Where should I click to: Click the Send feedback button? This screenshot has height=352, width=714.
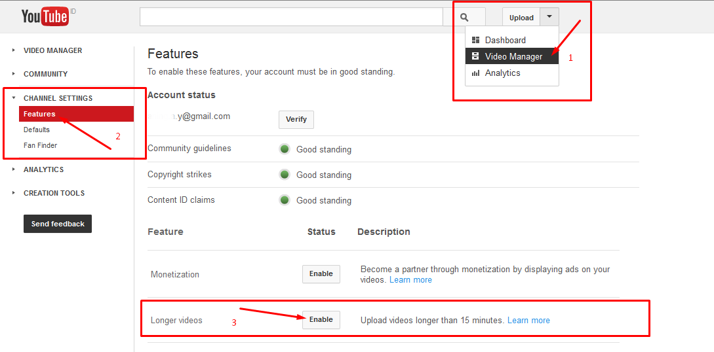point(58,224)
